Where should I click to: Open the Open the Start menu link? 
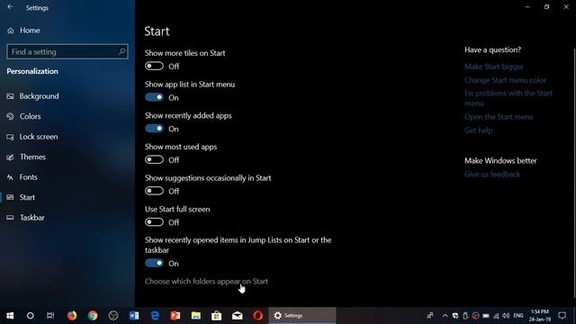(499, 117)
